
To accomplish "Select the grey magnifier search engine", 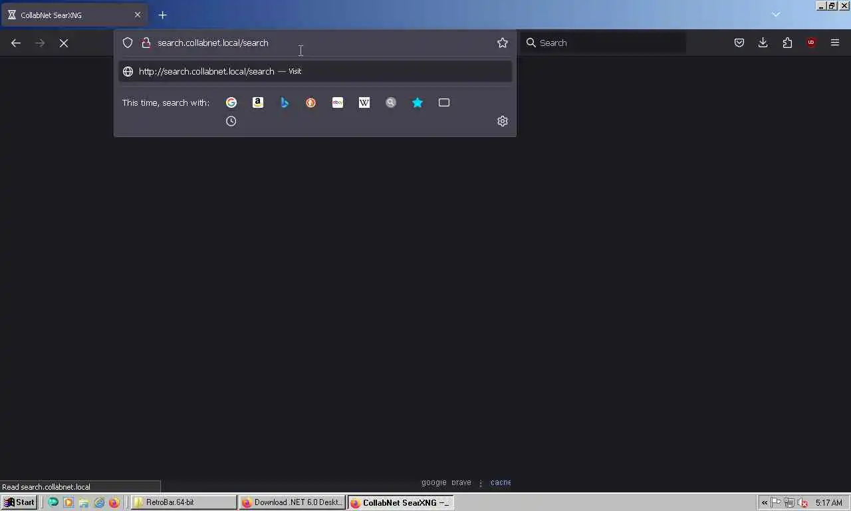I will tap(391, 102).
